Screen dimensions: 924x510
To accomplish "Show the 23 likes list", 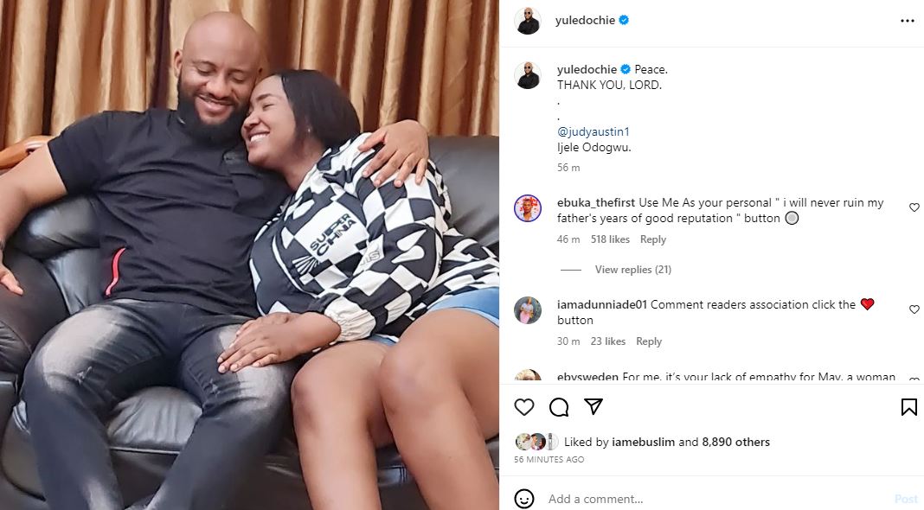I will pos(607,341).
